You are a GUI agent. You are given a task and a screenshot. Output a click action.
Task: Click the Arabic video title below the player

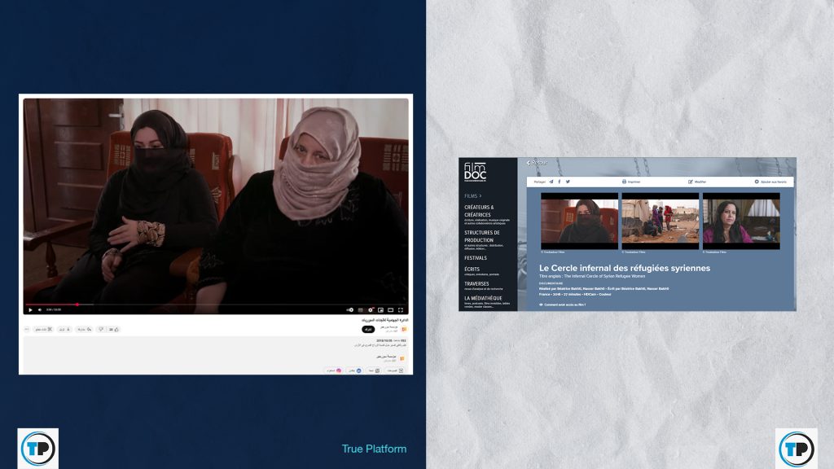(384, 320)
